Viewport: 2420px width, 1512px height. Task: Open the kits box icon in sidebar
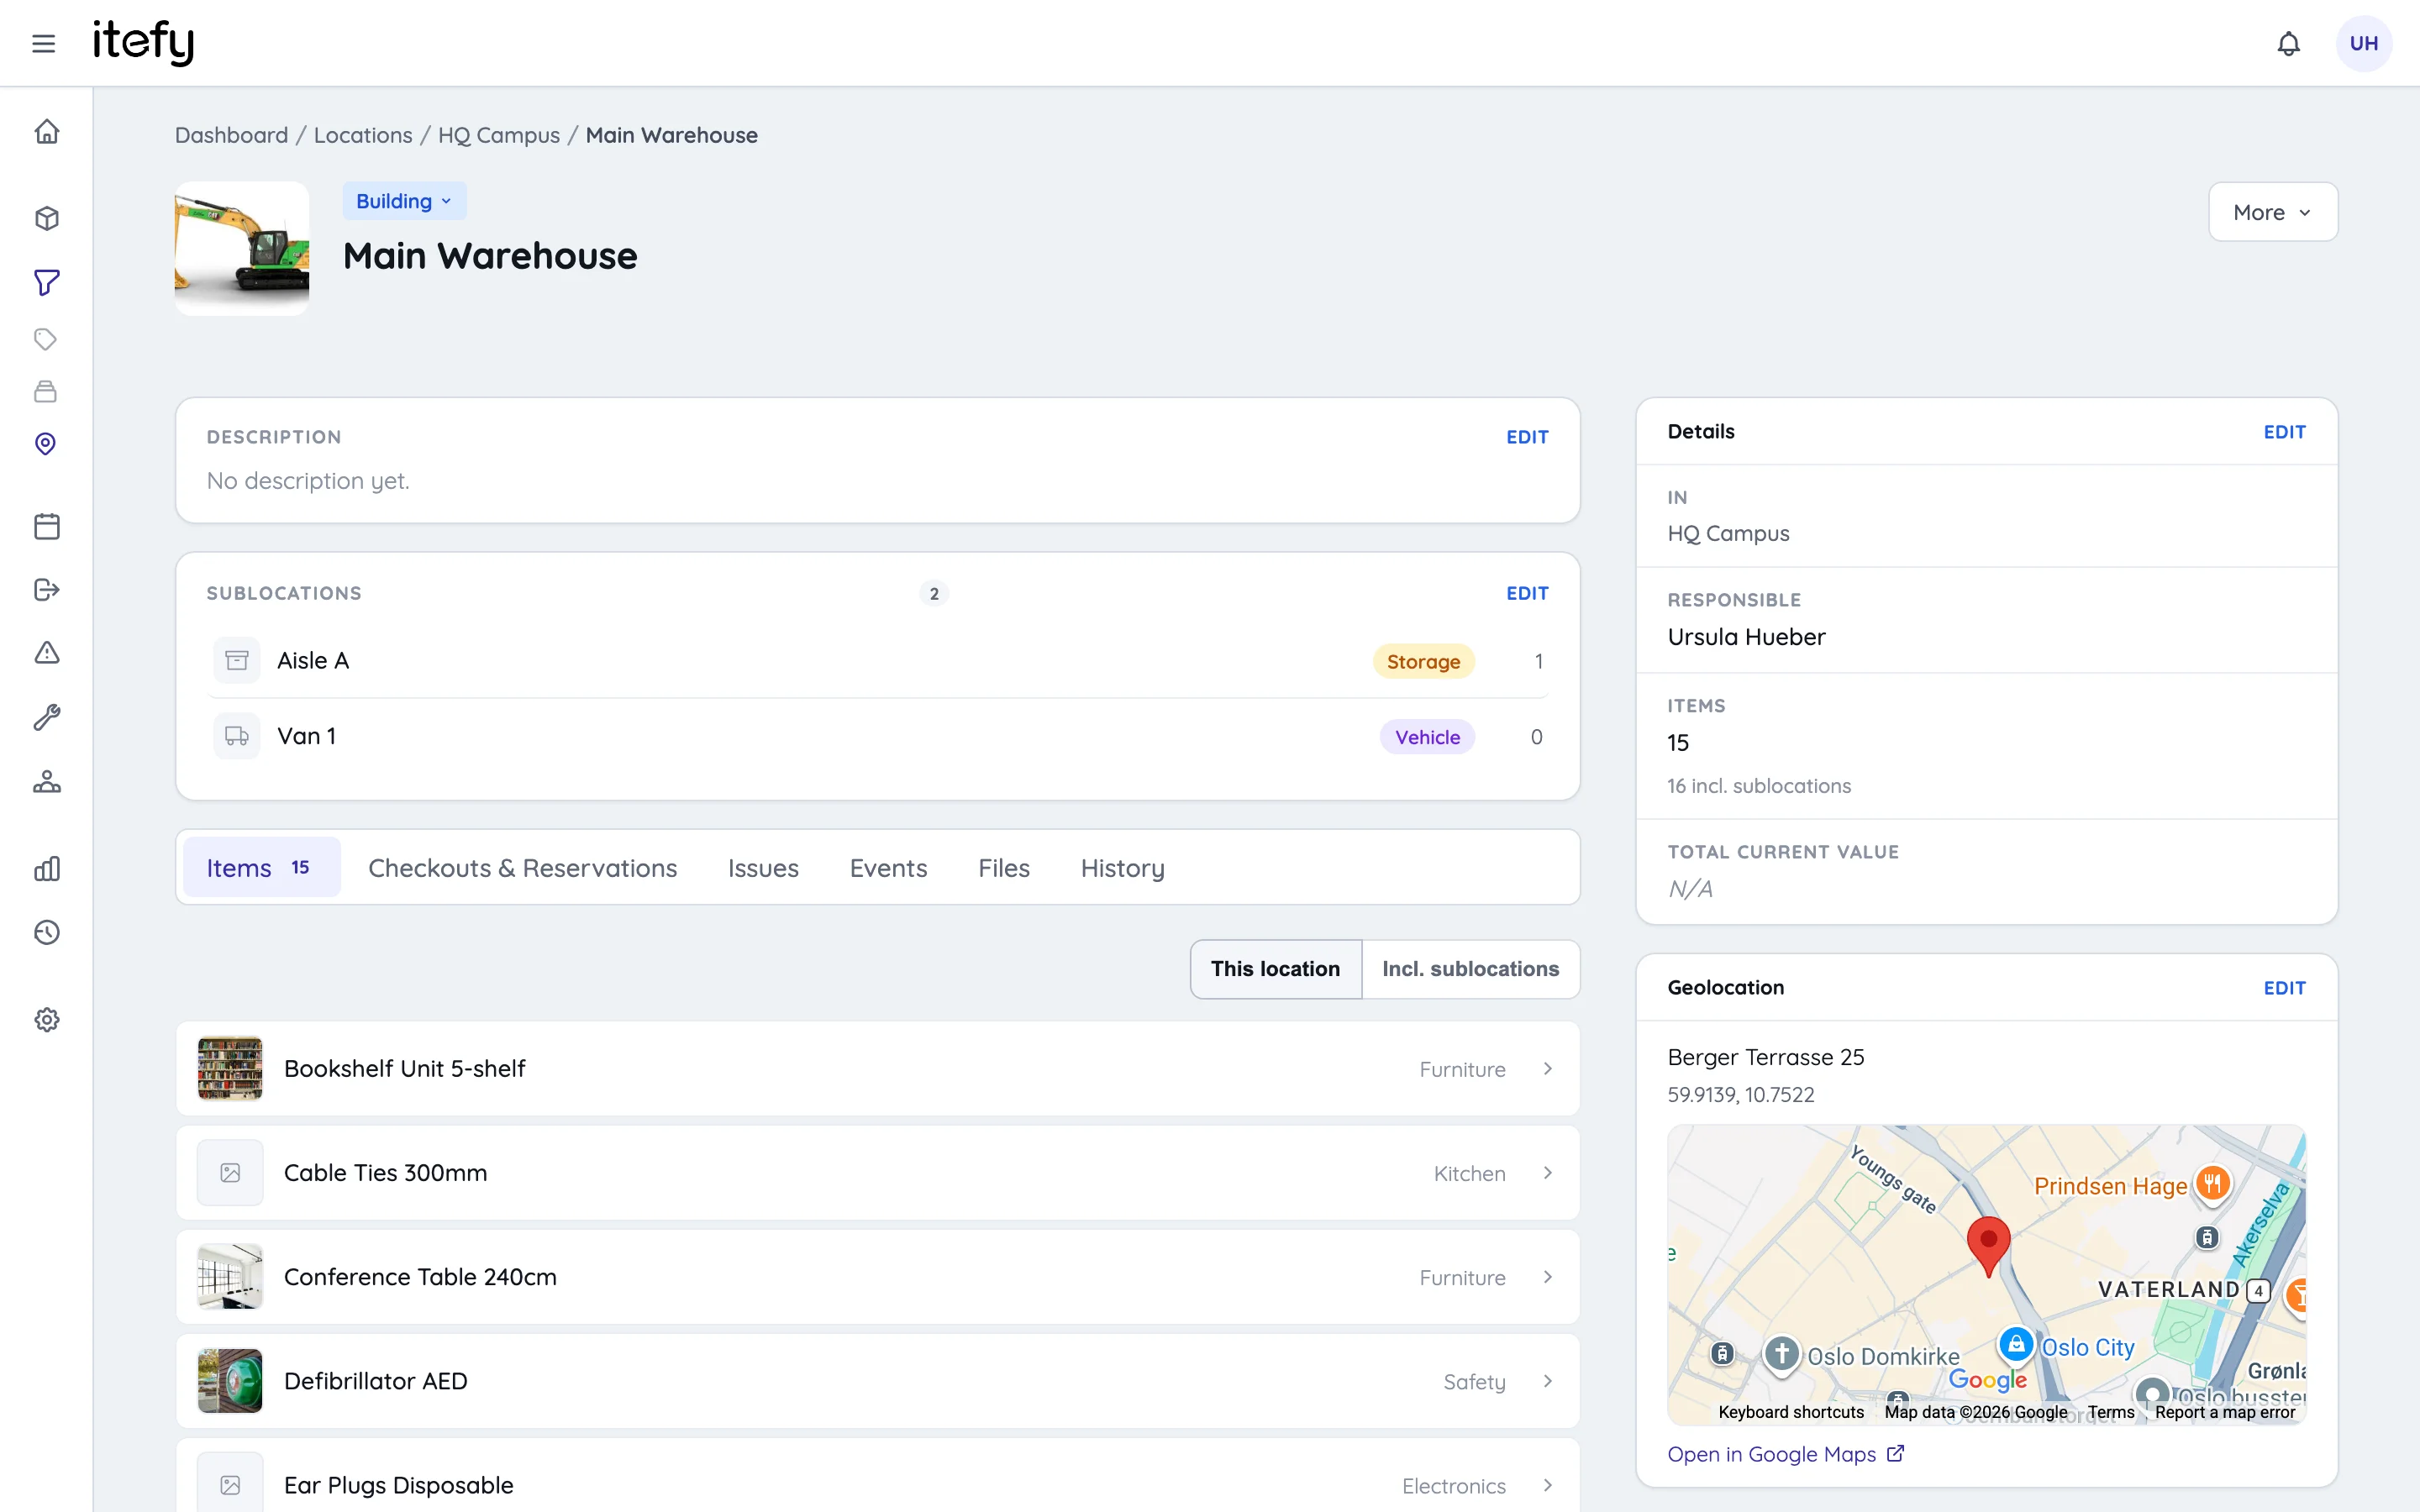tap(46, 391)
